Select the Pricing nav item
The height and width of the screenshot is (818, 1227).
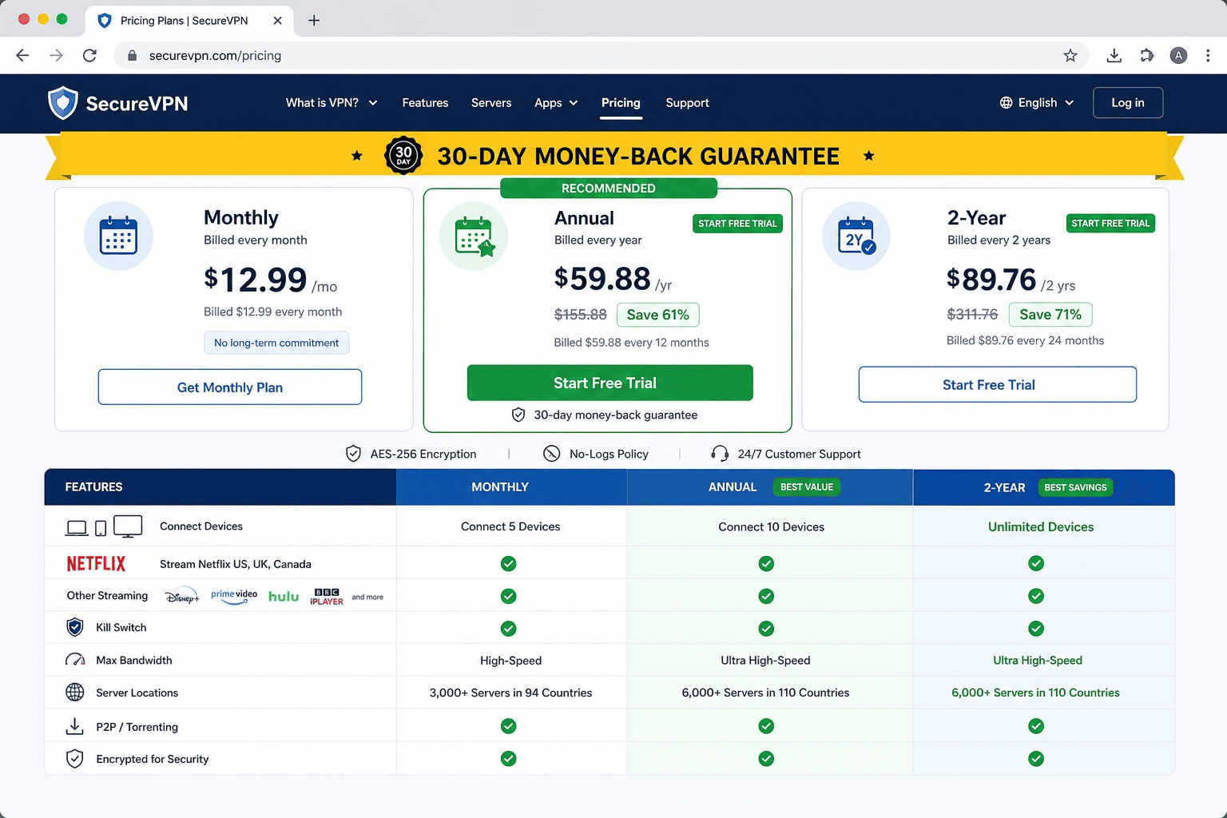point(621,103)
